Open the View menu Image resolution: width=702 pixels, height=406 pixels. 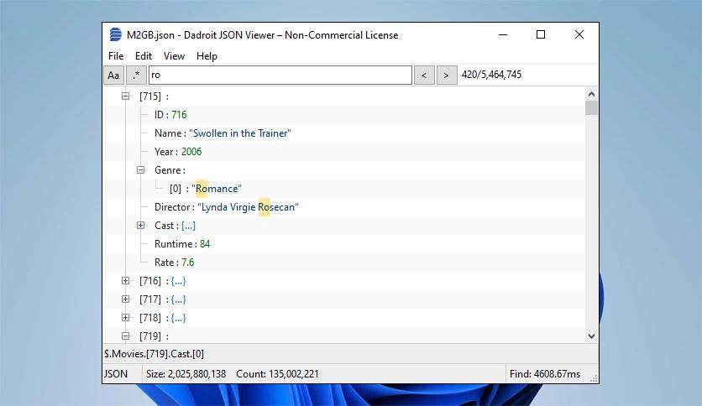[x=174, y=56]
